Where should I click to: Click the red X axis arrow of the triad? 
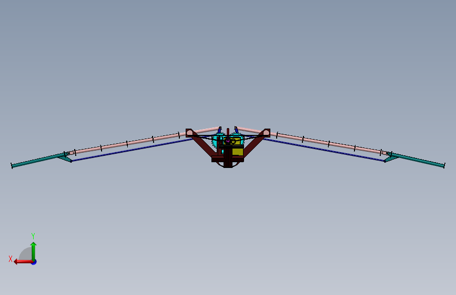[23, 262]
